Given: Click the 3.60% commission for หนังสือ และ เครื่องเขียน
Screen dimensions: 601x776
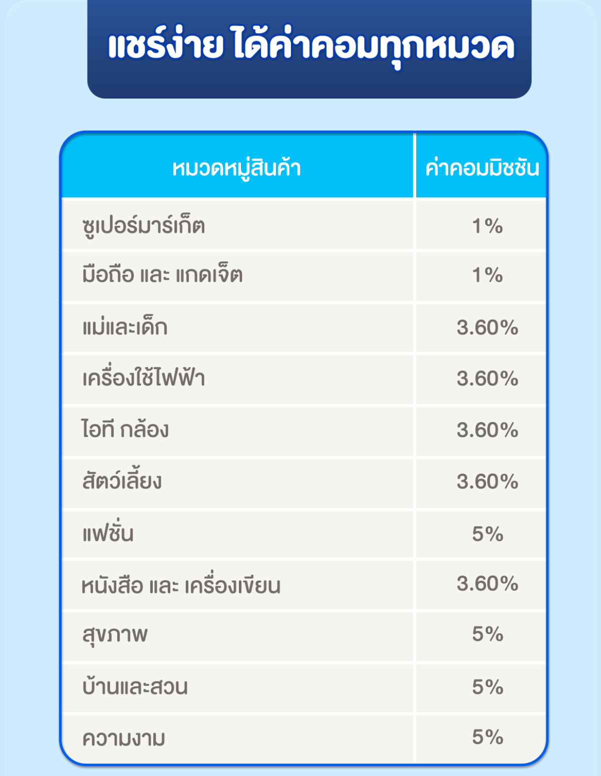Looking at the screenshot, I should pyautogui.click(x=487, y=584).
